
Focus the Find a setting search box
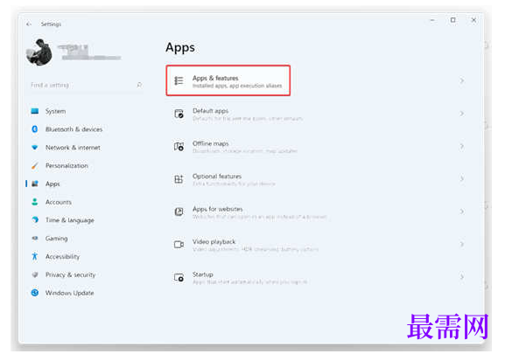click(86, 85)
